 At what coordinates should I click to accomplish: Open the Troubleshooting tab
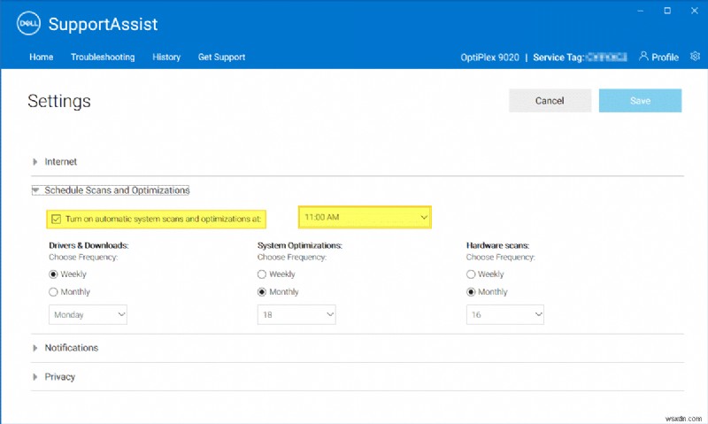coord(103,57)
